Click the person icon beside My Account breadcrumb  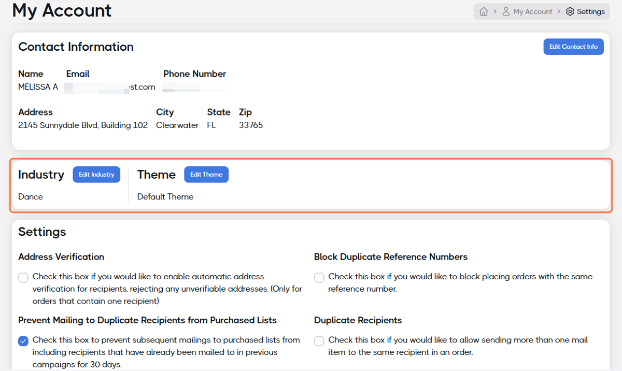tap(506, 11)
